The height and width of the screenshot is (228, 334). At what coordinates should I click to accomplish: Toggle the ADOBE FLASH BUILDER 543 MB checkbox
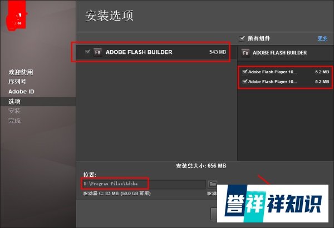(87, 52)
